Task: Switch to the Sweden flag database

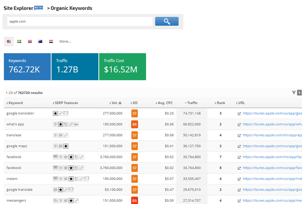Action: (19, 41)
